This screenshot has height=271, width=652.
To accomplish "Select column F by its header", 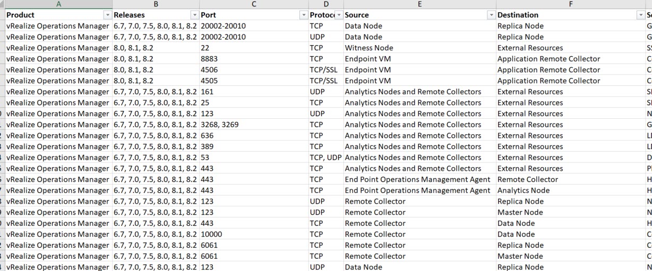I will (571, 4).
